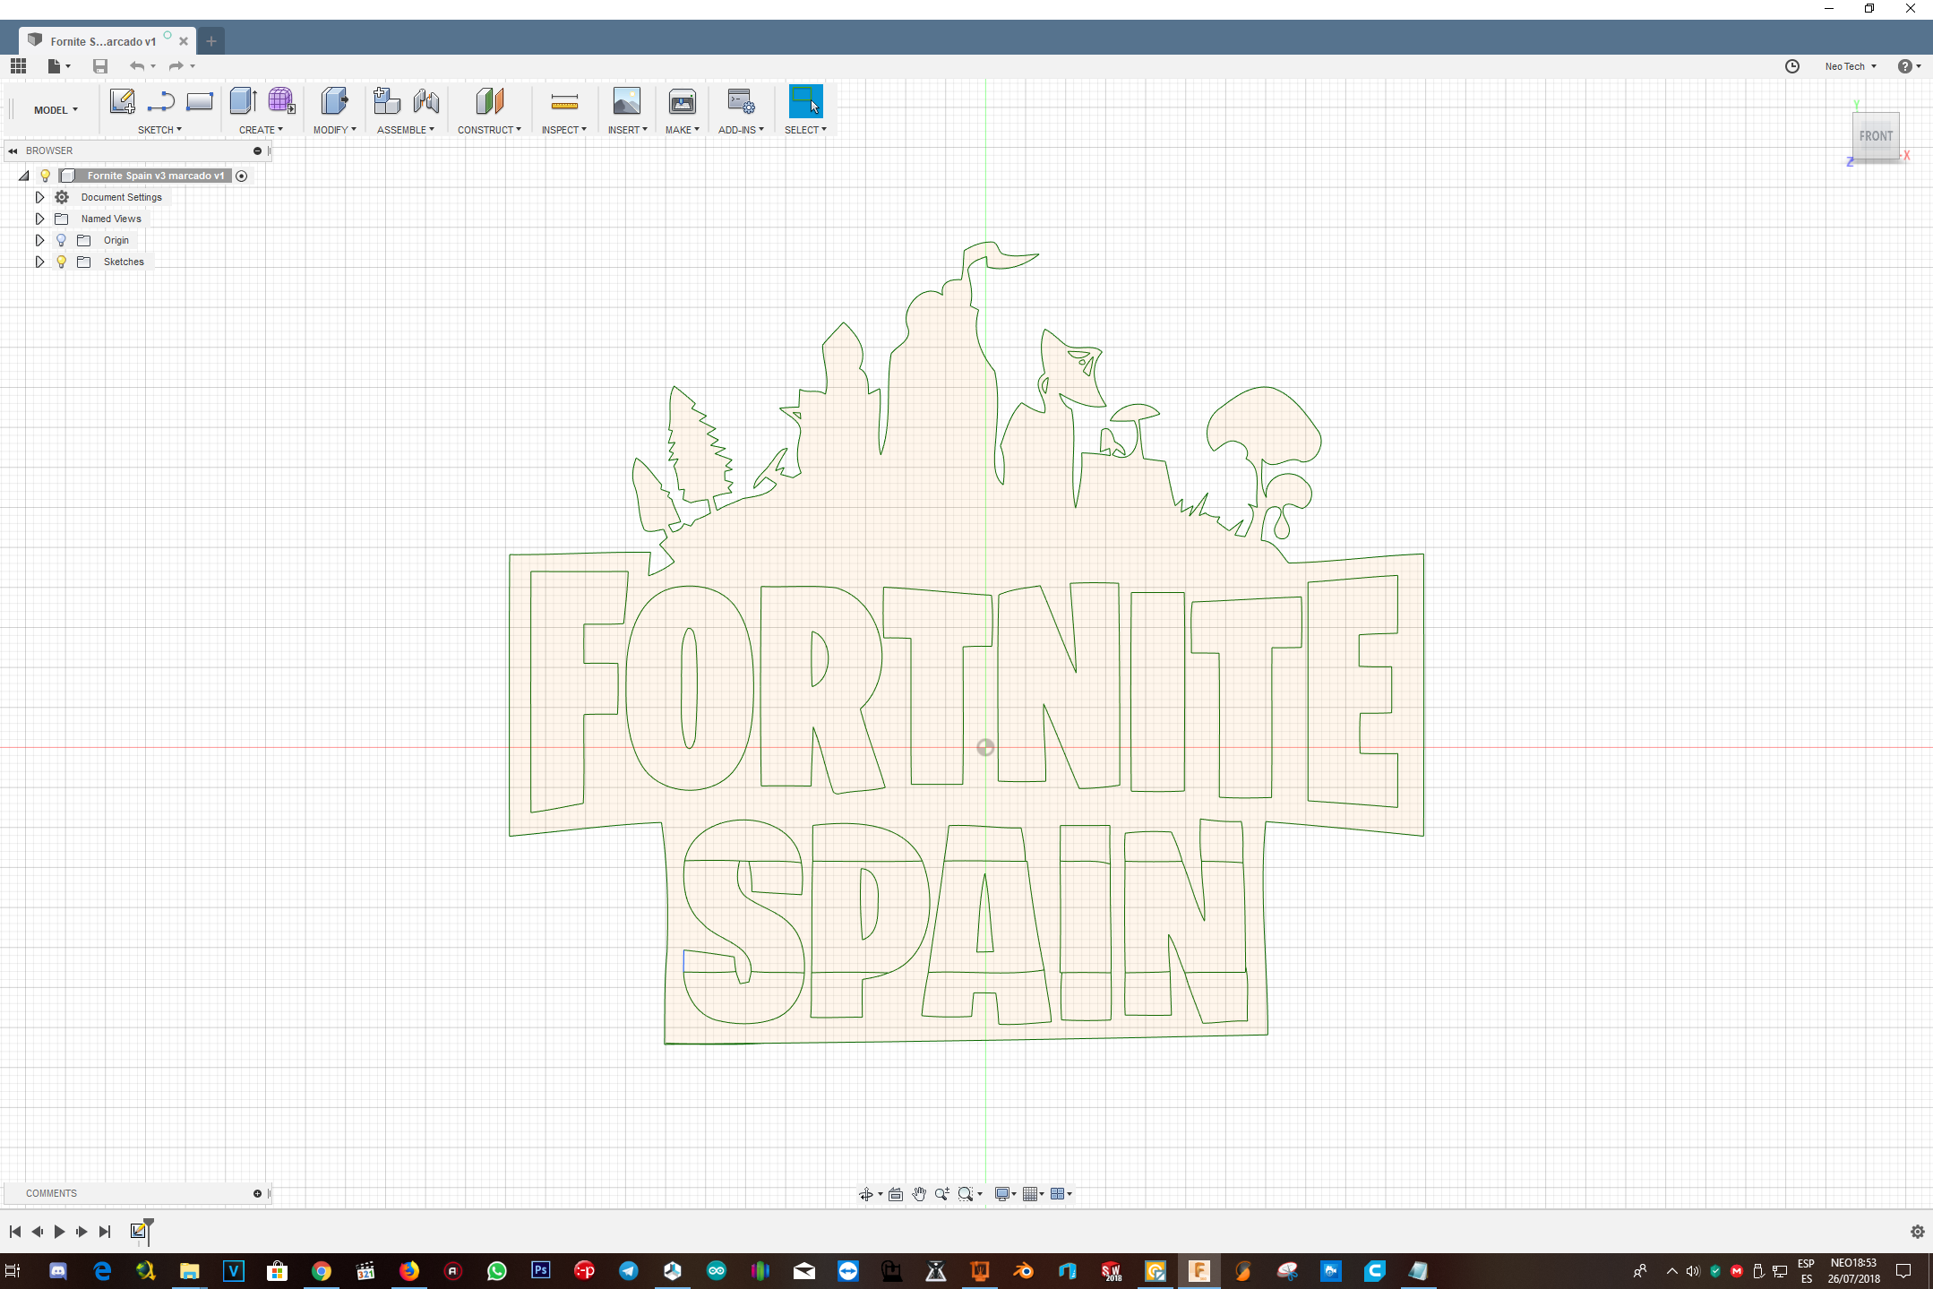Viewport: 1933px width, 1289px height.
Task: Expand the Document Settings tree node
Action: [39, 197]
